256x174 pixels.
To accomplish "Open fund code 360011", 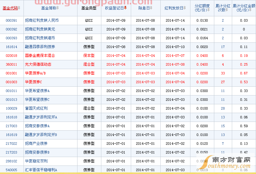I will 11,64.
